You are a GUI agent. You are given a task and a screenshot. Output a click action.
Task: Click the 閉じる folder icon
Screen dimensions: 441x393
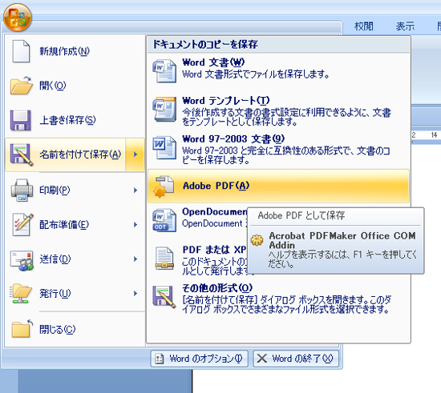click(x=22, y=329)
